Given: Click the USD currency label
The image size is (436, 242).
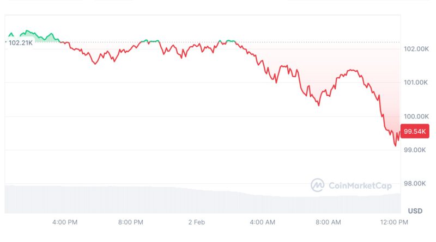Looking at the screenshot, I should [x=415, y=210].
